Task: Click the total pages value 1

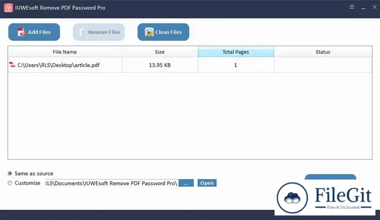Action: click(x=236, y=65)
